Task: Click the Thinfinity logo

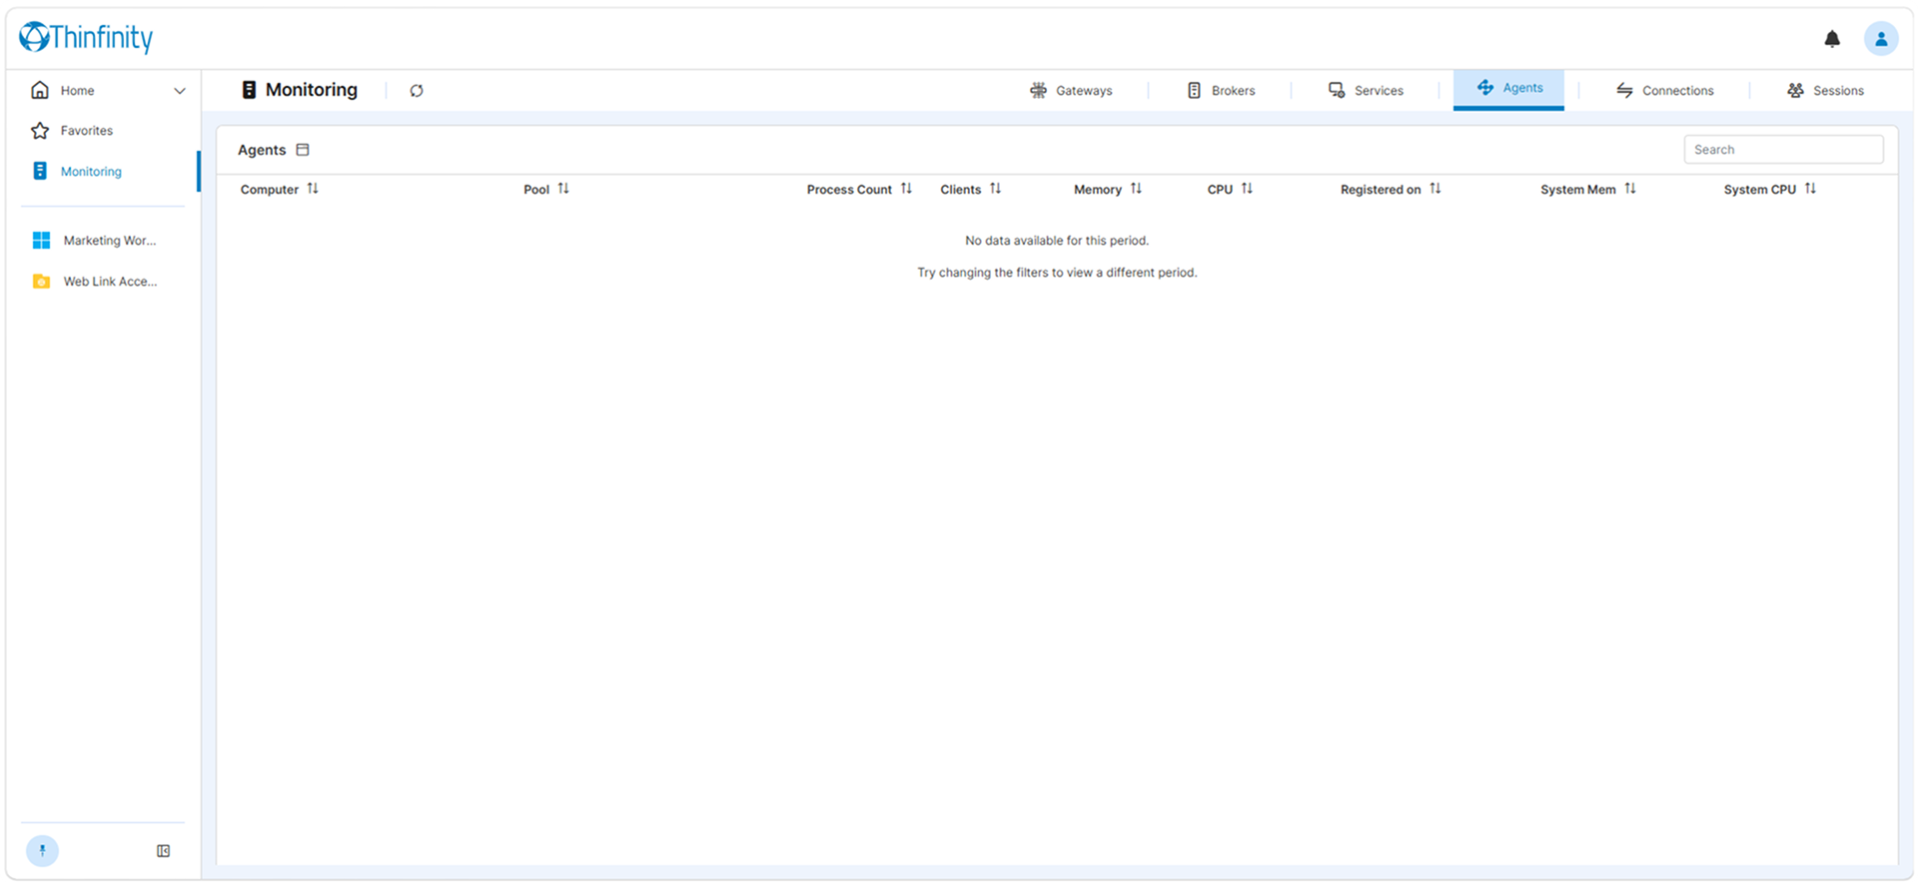Action: point(86,37)
